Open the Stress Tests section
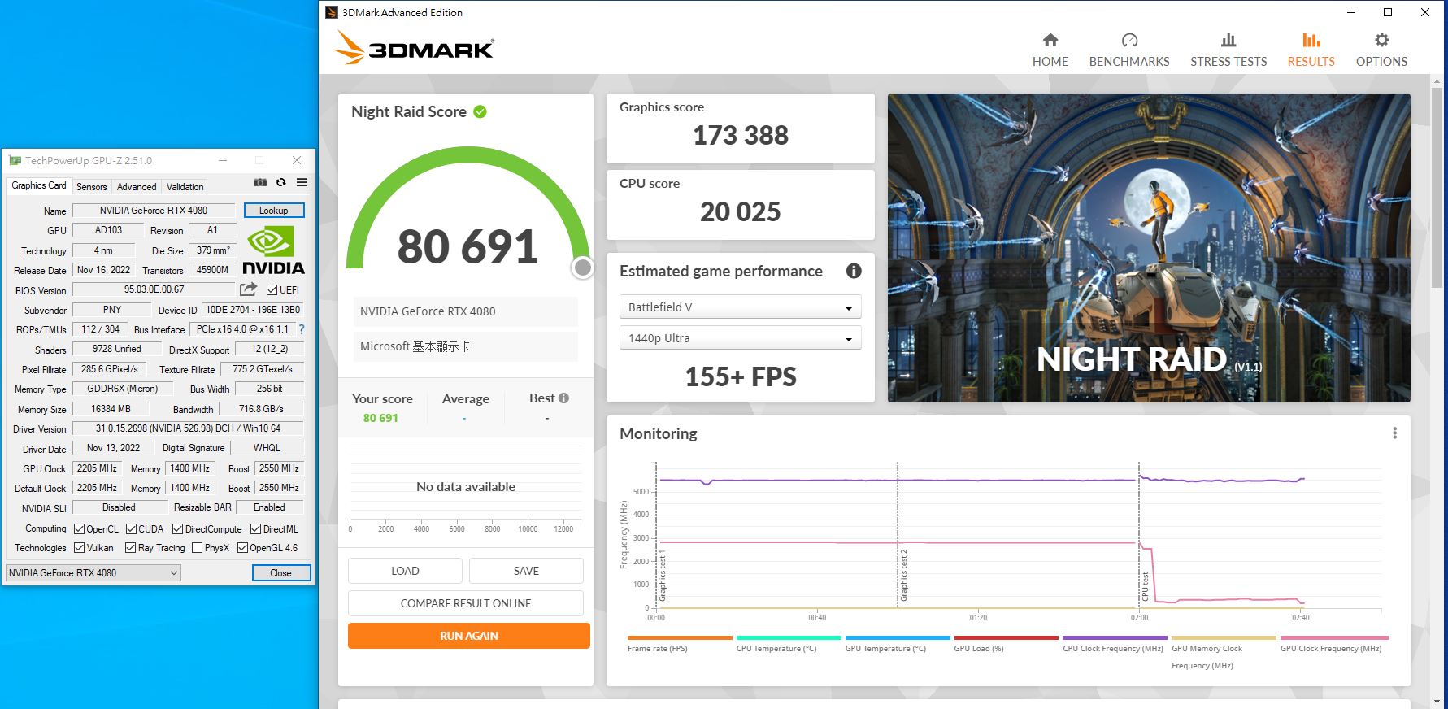 click(1228, 50)
